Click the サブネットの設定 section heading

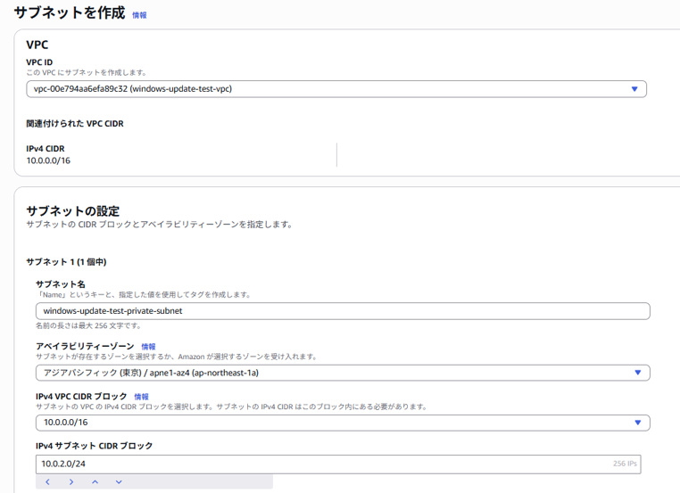coord(73,211)
